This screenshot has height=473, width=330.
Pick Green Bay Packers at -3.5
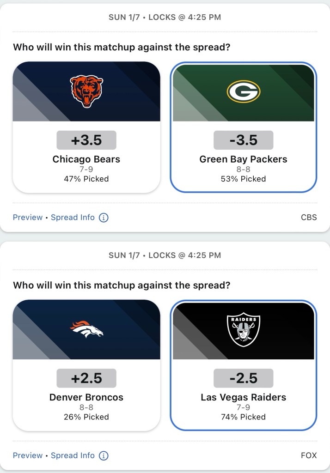pyautogui.click(x=244, y=140)
